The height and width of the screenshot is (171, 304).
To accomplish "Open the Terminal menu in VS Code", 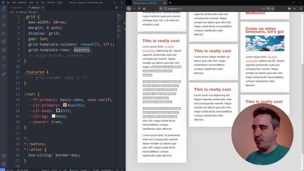I will click(x=51, y=2).
